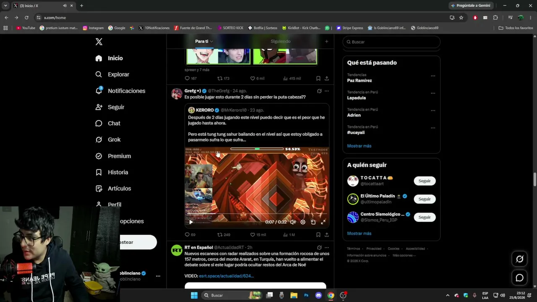The width and height of the screenshot is (537, 302).
Task: Expand options for Paz Ramírez trend
Action: (433, 76)
